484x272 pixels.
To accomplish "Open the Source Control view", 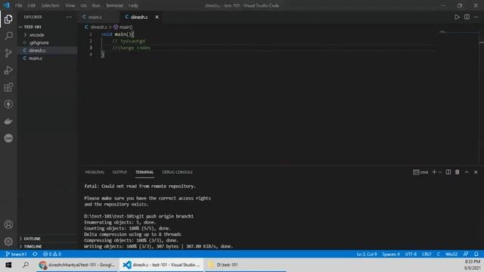I will tap(8, 53).
